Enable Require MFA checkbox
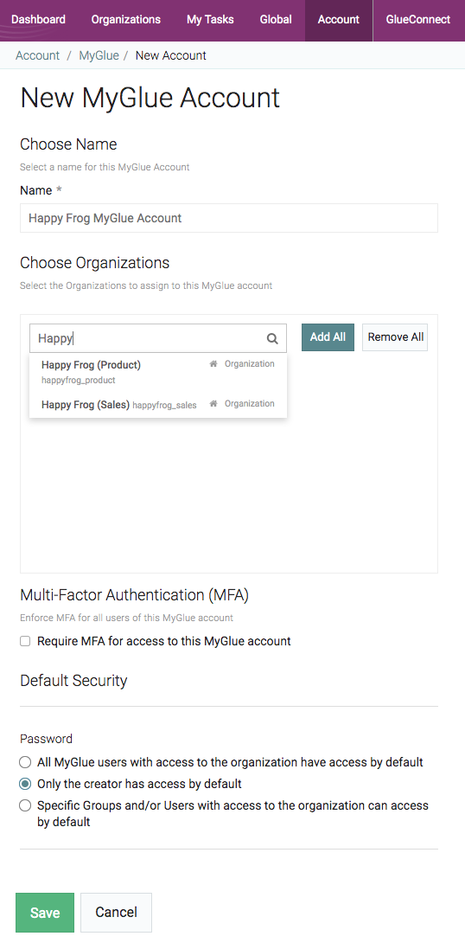The width and height of the screenshot is (465, 949). coord(25,641)
